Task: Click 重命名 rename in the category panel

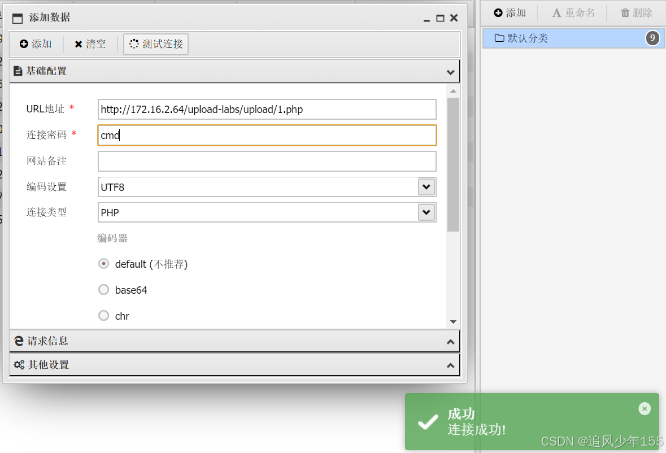Action: 573,13
